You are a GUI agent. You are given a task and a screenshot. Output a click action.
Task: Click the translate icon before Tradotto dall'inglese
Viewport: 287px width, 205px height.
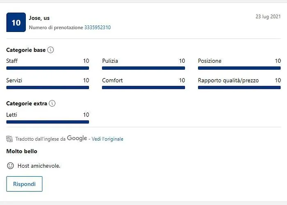point(10,139)
